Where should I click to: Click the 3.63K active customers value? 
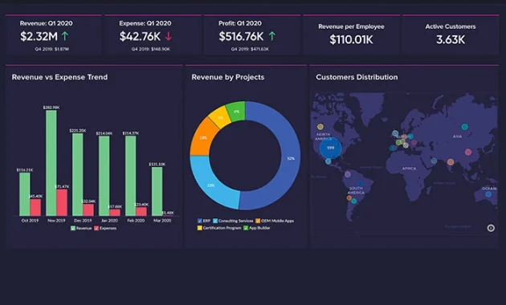coord(451,39)
